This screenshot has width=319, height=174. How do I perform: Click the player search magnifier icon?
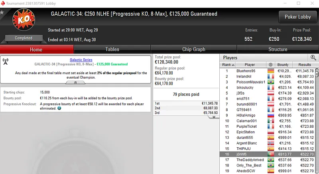313,57
